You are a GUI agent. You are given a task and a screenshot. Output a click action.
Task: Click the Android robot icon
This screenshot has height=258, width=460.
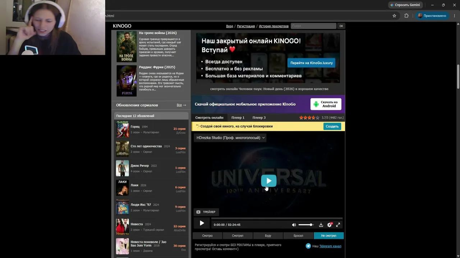tap(316, 104)
